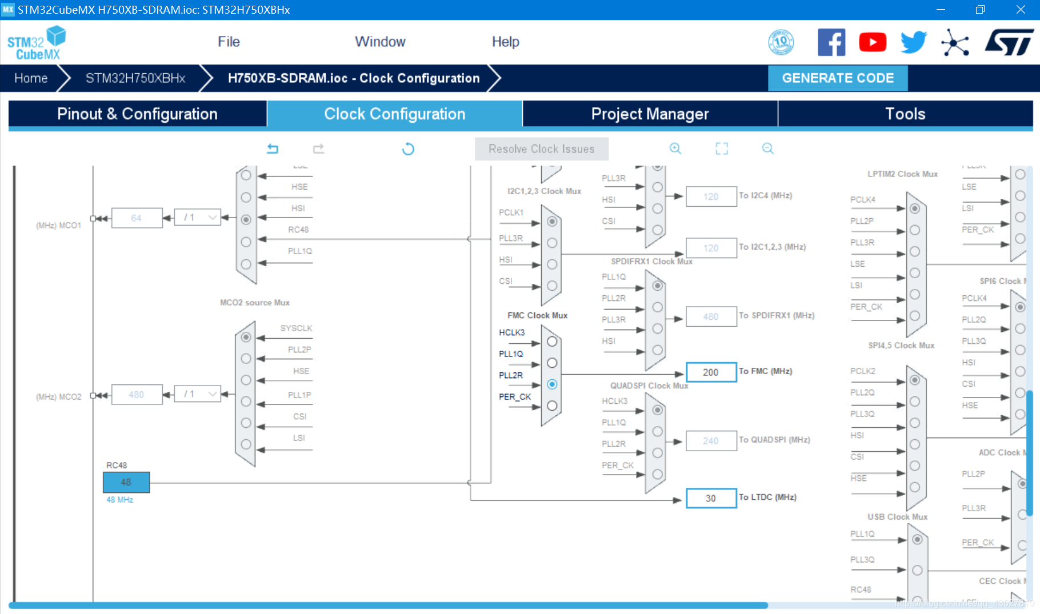Click the redo arrow icon
This screenshot has height=614, width=1040.
(318, 149)
